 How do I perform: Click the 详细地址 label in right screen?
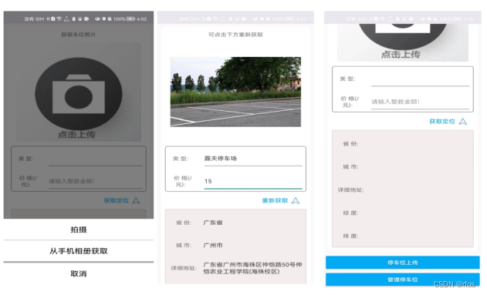click(350, 189)
